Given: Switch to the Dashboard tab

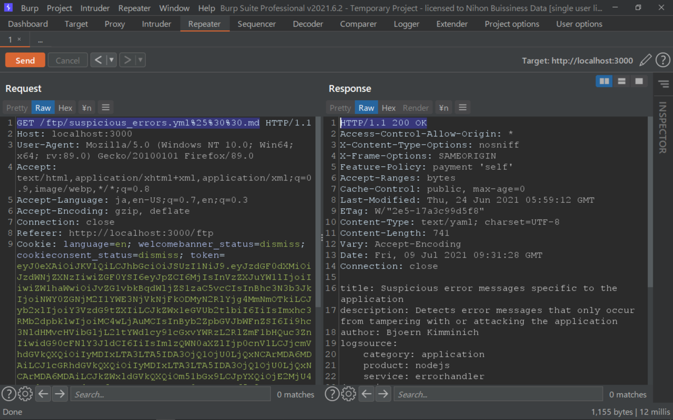Looking at the screenshot, I should point(28,24).
